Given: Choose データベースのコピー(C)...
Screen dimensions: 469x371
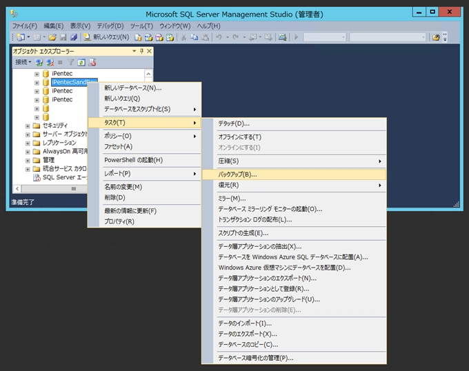Looking at the screenshot, I should tap(295, 344).
